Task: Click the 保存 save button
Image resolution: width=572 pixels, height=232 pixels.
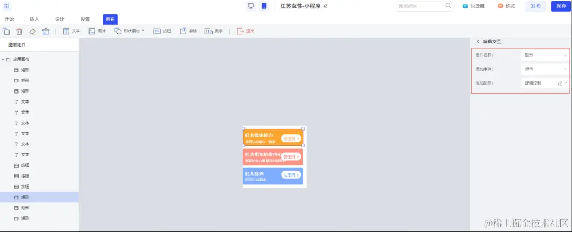Action: point(561,6)
